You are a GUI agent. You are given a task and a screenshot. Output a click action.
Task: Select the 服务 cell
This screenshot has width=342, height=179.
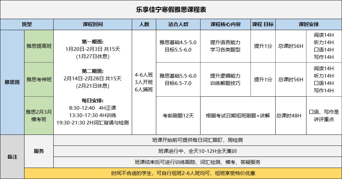click(x=39, y=151)
